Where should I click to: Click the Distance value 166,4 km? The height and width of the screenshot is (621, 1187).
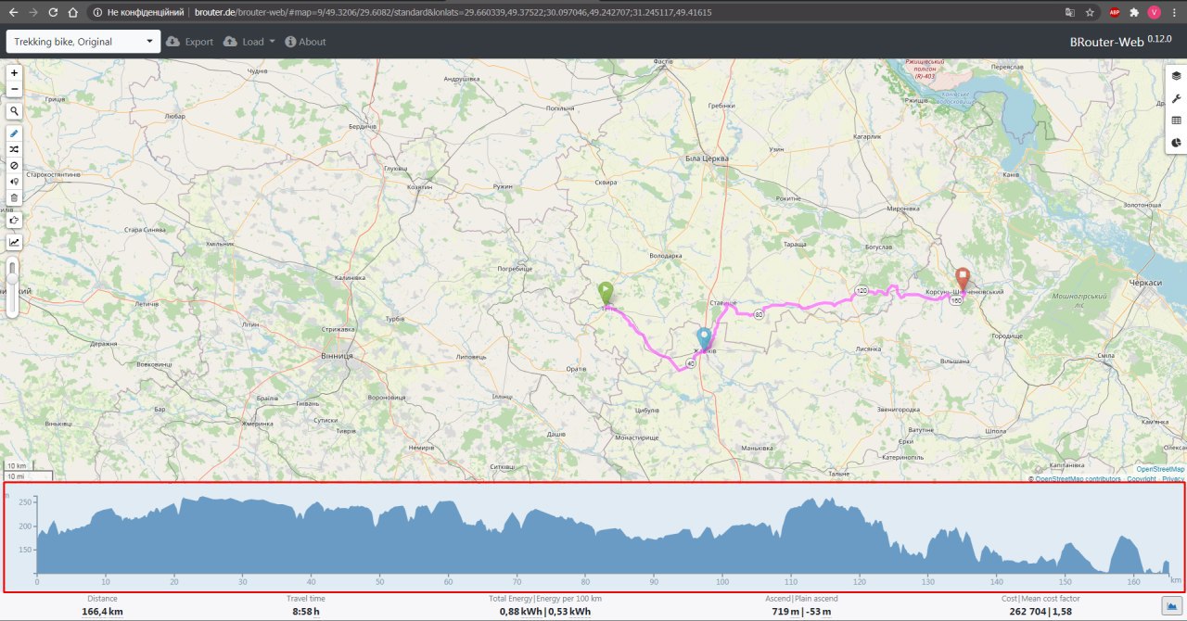click(102, 611)
